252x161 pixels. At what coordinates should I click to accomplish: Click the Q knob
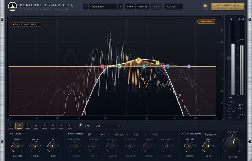[x=53, y=147]
